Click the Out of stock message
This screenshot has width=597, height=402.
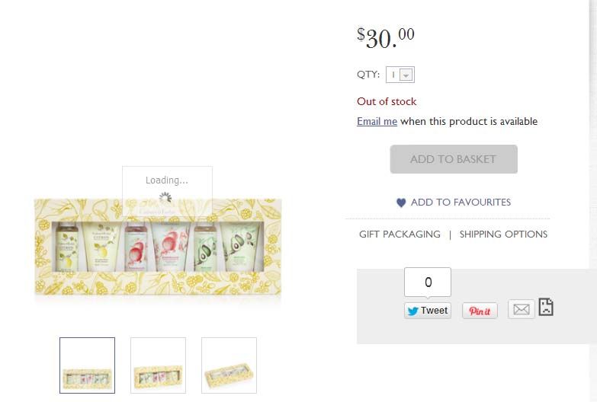pyautogui.click(x=387, y=101)
